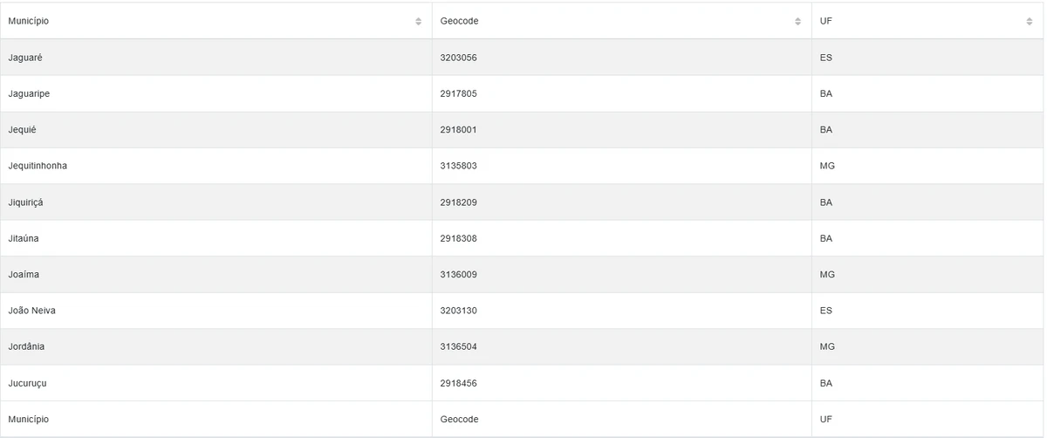1047x438 pixels.
Task: Click the Município column sort icon
Action: point(419,22)
